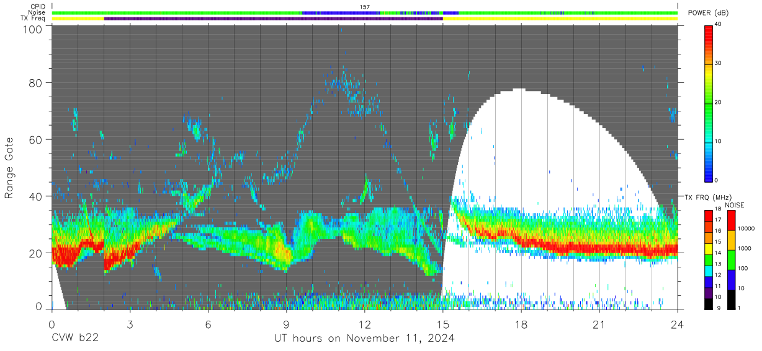Viewport: 762px width, 351px height.
Task: Click the 24 tick on the UT hours axis
Action: click(x=678, y=324)
